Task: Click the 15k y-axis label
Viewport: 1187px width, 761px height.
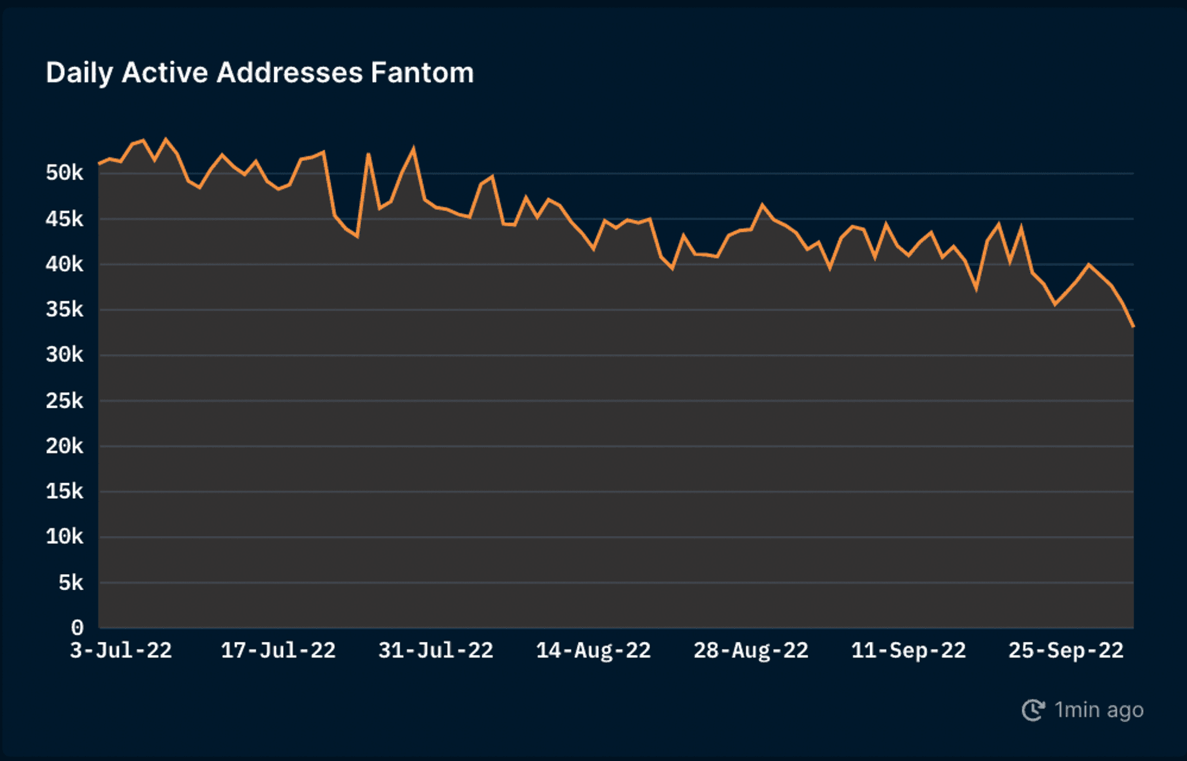Action: tap(65, 492)
